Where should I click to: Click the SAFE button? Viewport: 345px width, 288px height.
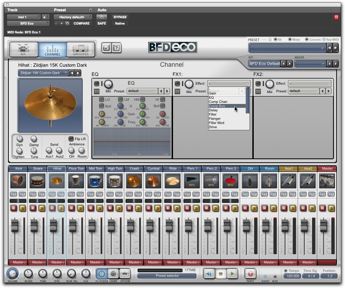click(102, 23)
